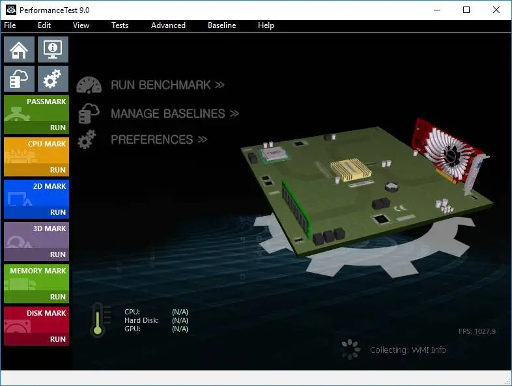512x386 pixels.
Task: Click the gold heatsink on the motherboard model
Action: point(350,169)
